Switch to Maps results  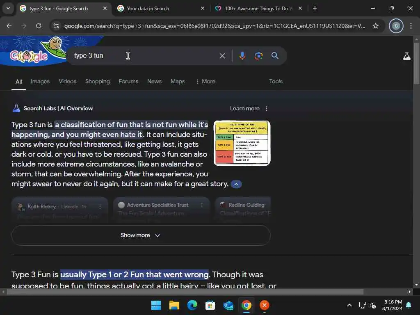pyautogui.click(x=178, y=81)
